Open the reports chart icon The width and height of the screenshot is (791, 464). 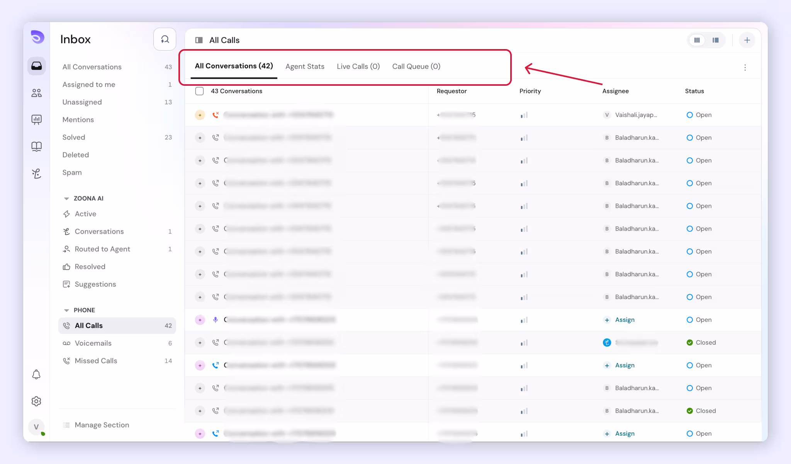pos(37,119)
